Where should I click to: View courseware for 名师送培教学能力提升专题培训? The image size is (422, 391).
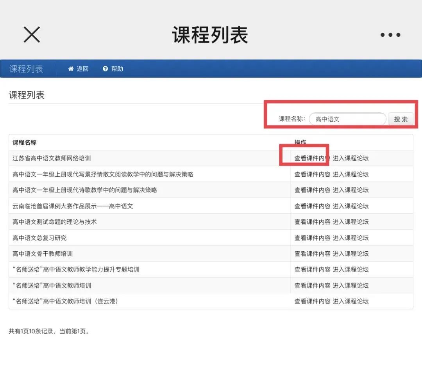coord(311,269)
